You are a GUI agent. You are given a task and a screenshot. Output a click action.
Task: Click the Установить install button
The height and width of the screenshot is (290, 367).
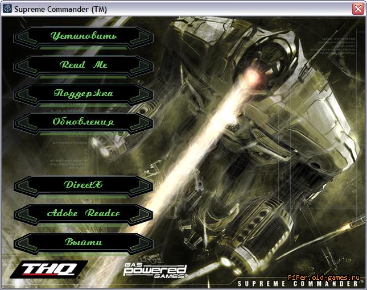pos(83,36)
